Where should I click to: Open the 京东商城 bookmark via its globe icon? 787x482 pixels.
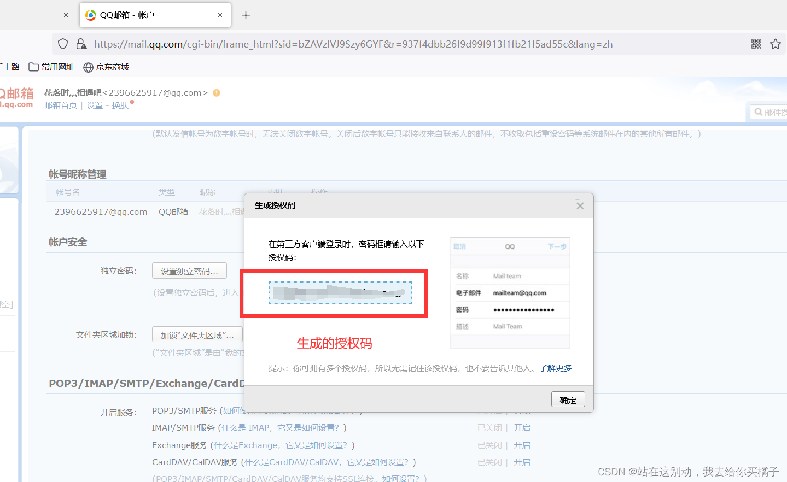coord(88,67)
